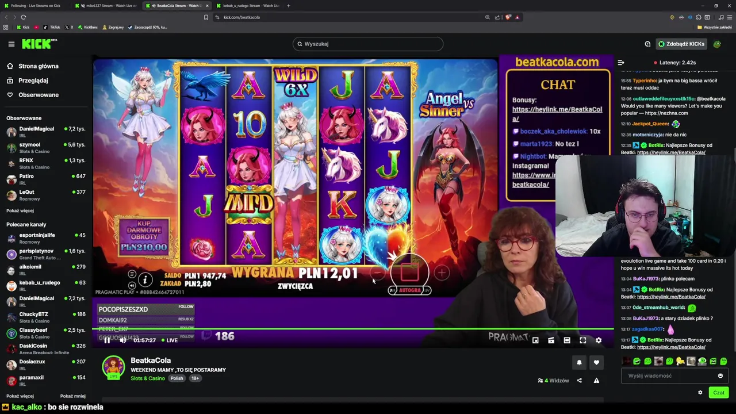Viewport: 736px width, 414px height.
Task: Open Classybeef recommended channel
Action: click(46, 333)
